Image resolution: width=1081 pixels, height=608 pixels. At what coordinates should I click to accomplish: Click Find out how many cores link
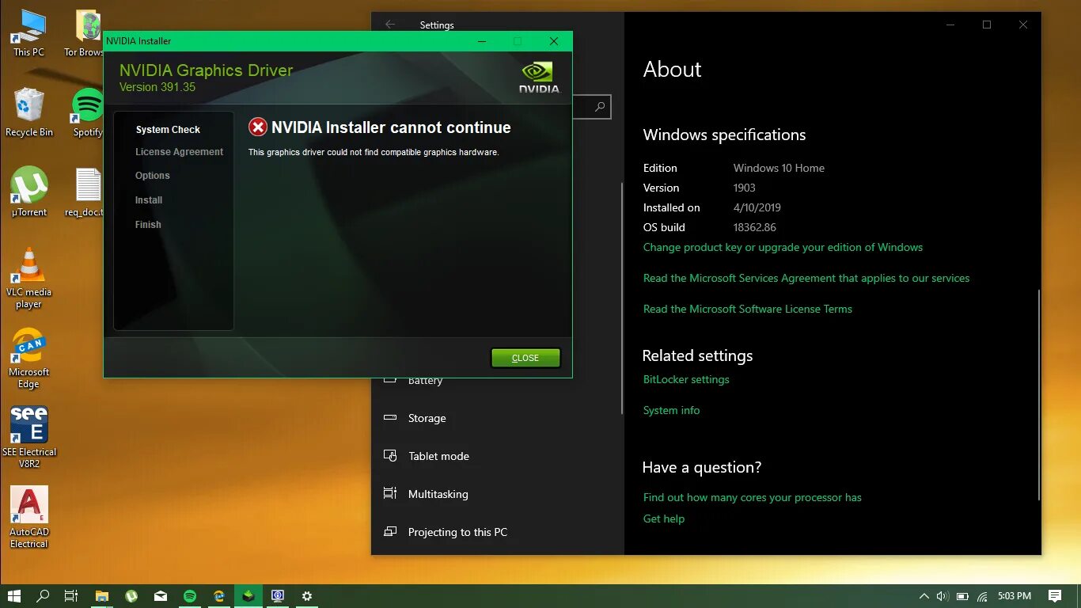[753, 497]
